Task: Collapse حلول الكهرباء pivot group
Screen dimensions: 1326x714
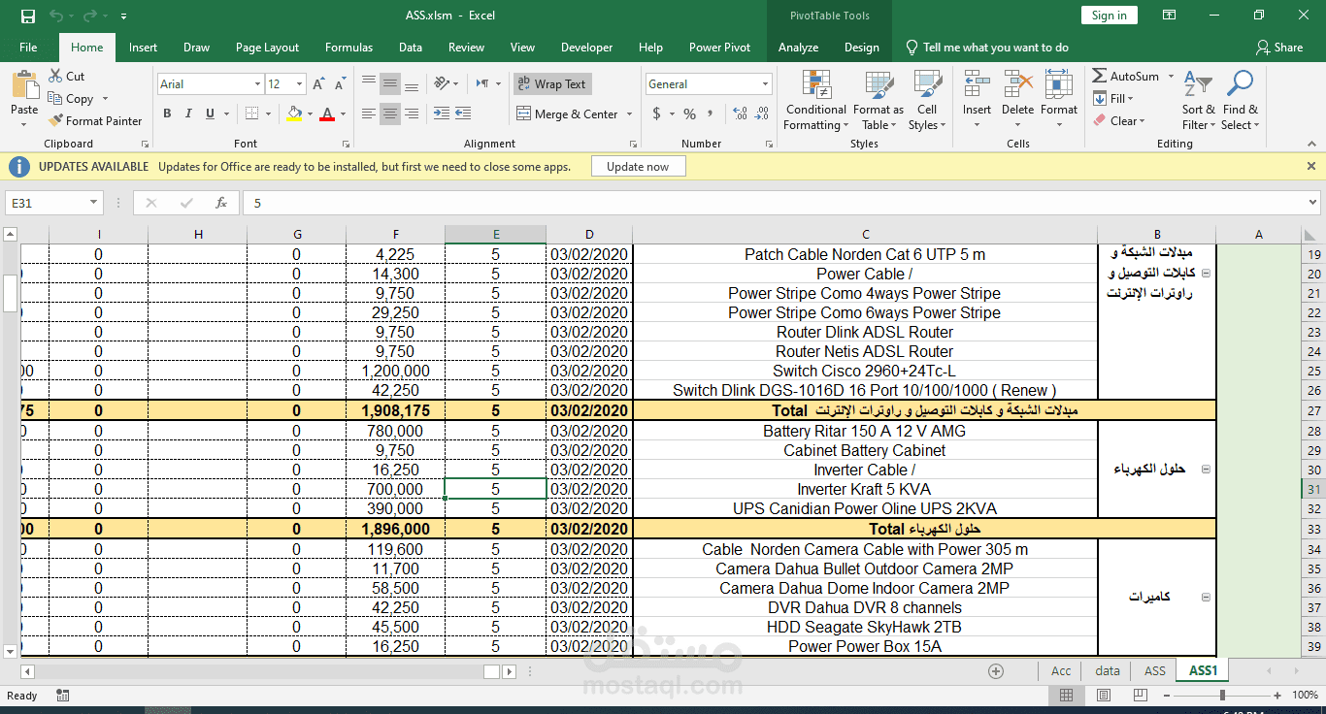Action: tap(1206, 469)
